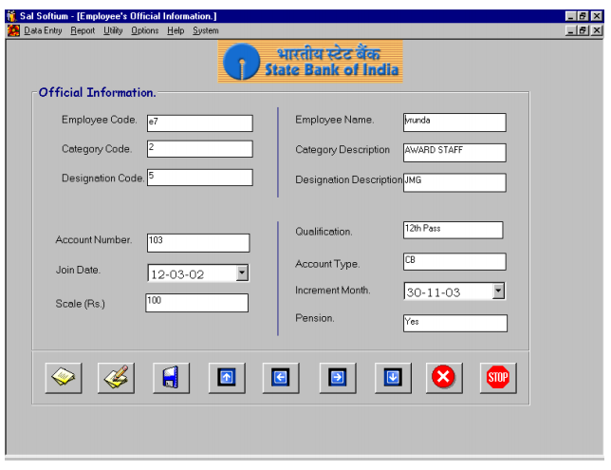The height and width of the screenshot is (470, 611).
Task: Expand the Join Date dropdown arrow
Action: point(241,273)
